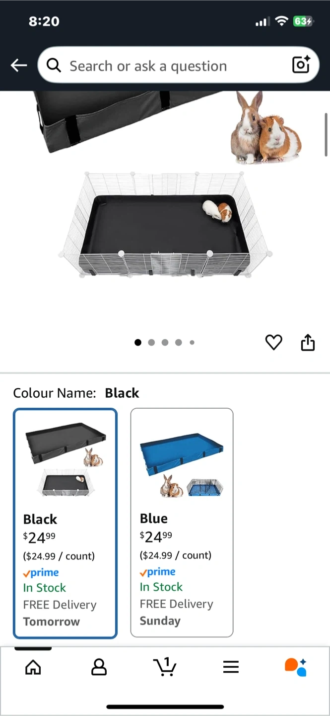Open the account profile icon
The height and width of the screenshot is (716, 330).
tap(99, 667)
